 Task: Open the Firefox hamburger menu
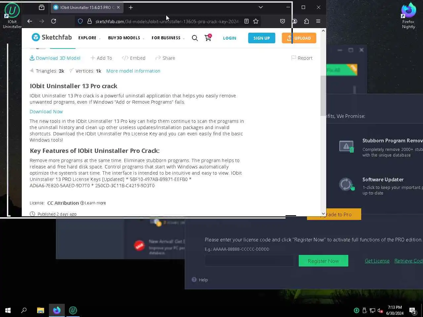point(318,21)
